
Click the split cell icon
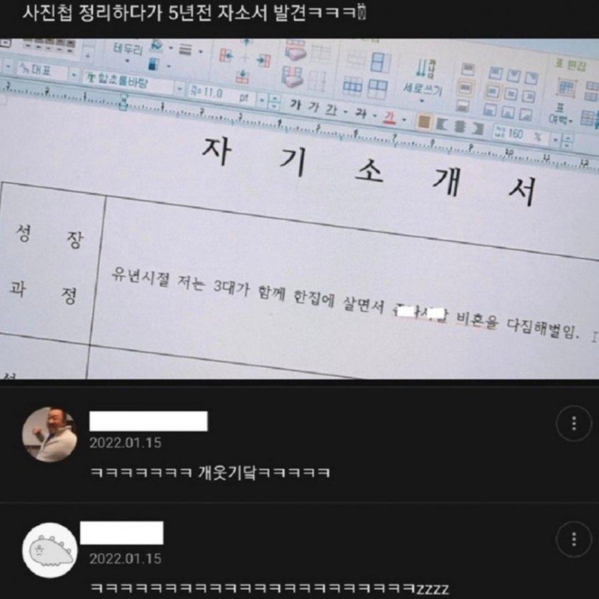point(377,89)
